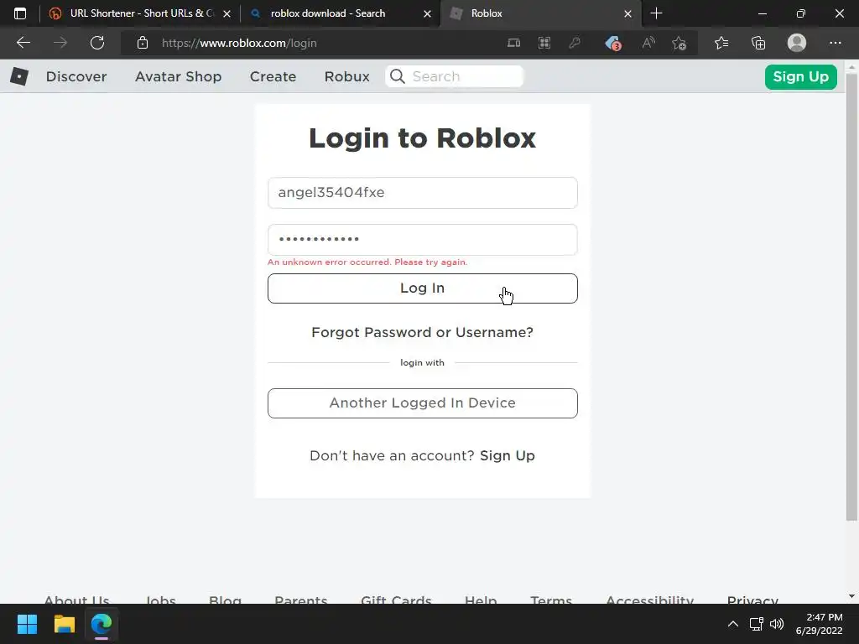Open the Windows Start menu

click(27, 624)
